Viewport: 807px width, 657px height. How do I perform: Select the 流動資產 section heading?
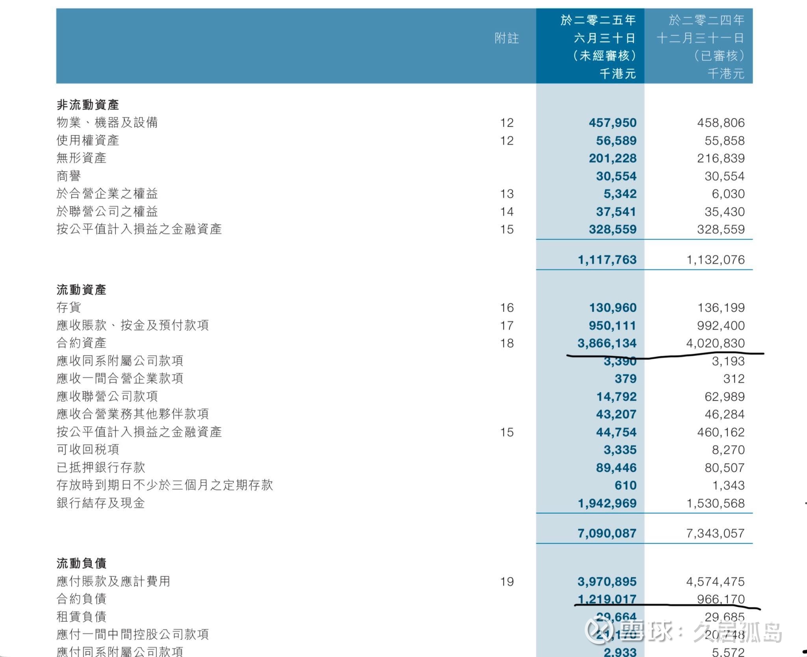point(81,290)
